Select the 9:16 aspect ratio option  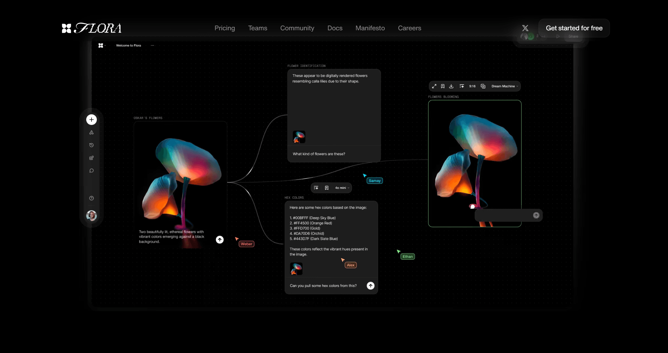pyautogui.click(x=472, y=86)
